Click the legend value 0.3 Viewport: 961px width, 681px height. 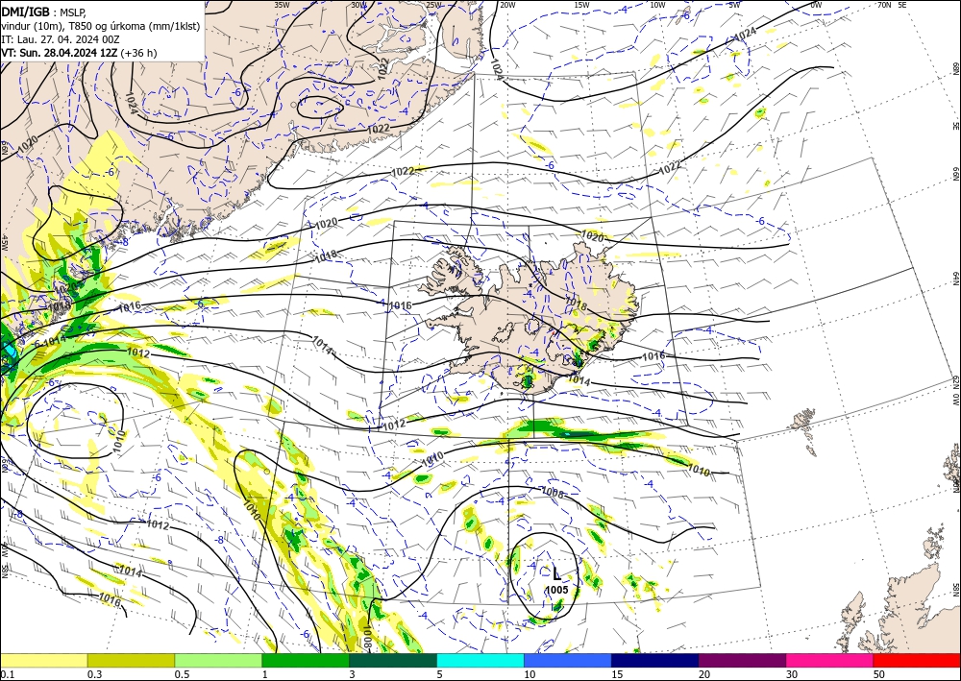point(94,674)
